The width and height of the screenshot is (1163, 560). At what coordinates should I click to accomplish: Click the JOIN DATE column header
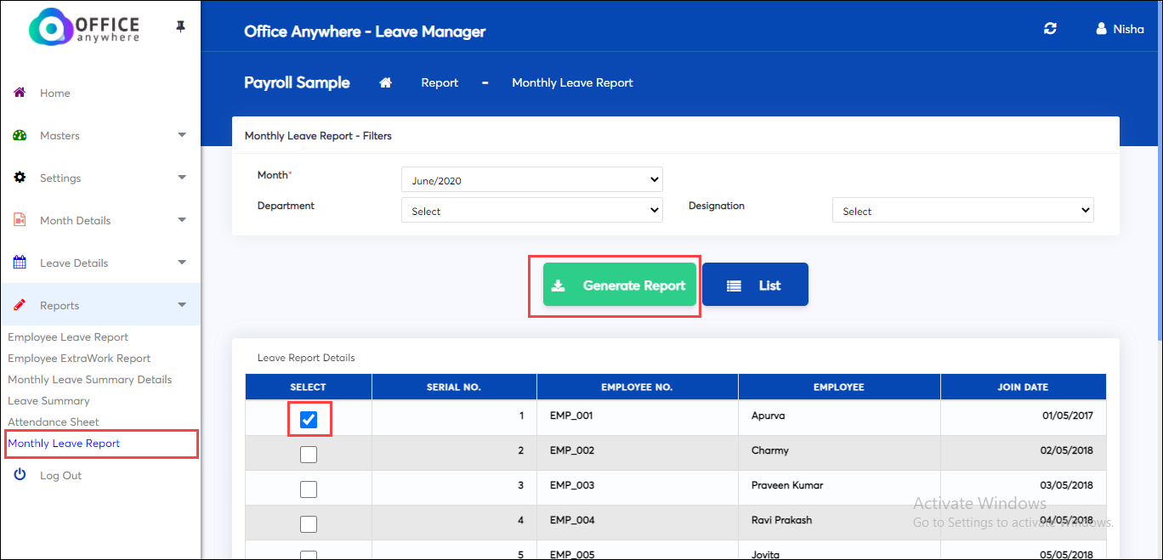tap(1024, 387)
